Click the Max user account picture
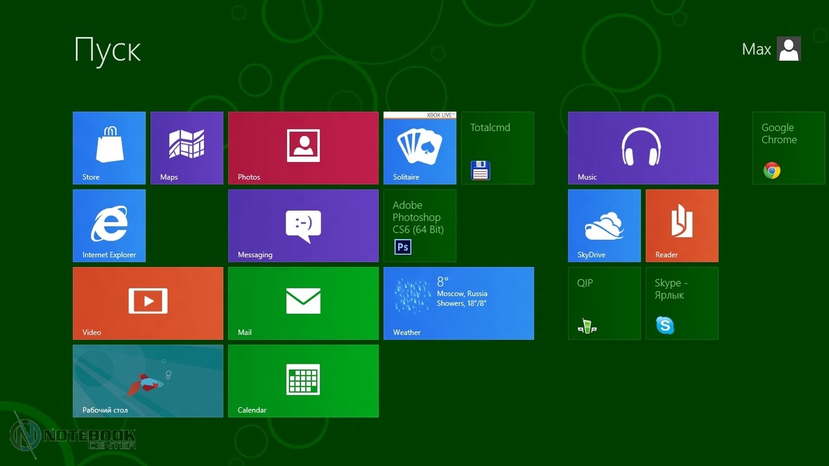Image resolution: width=829 pixels, height=466 pixels. click(x=788, y=49)
